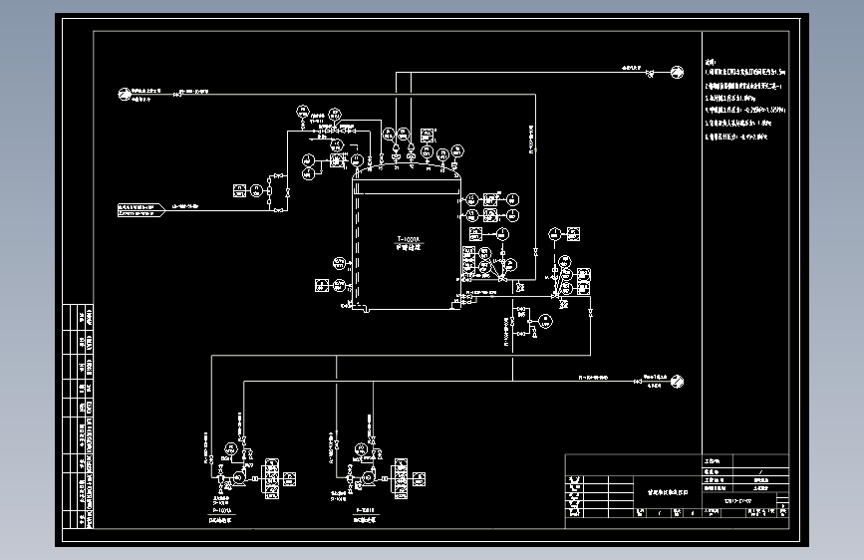Click the revision table in the left margin
The image size is (864, 560).
(78, 417)
